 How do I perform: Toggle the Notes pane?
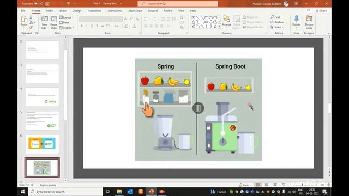(x=244, y=185)
